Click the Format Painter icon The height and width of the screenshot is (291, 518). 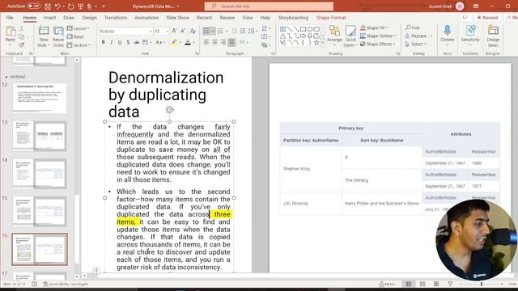point(22,44)
